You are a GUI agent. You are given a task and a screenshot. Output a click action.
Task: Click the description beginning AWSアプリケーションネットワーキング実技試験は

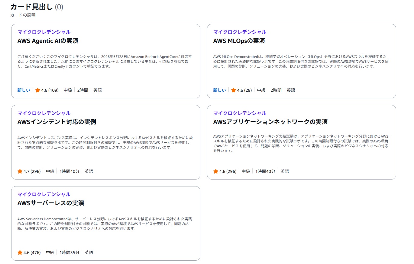301,144
